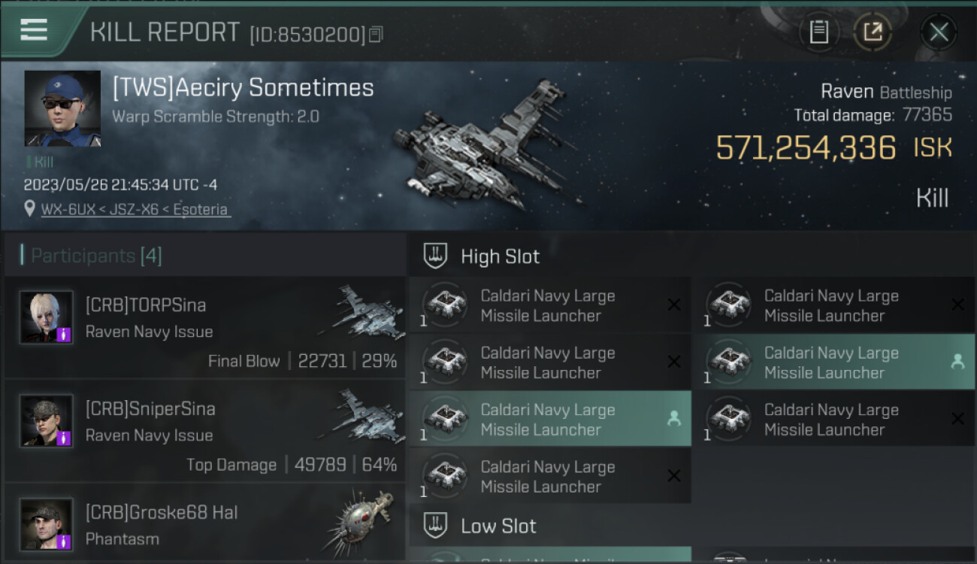
Task: View TORPSina's pilot portrait
Action: point(47,317)
